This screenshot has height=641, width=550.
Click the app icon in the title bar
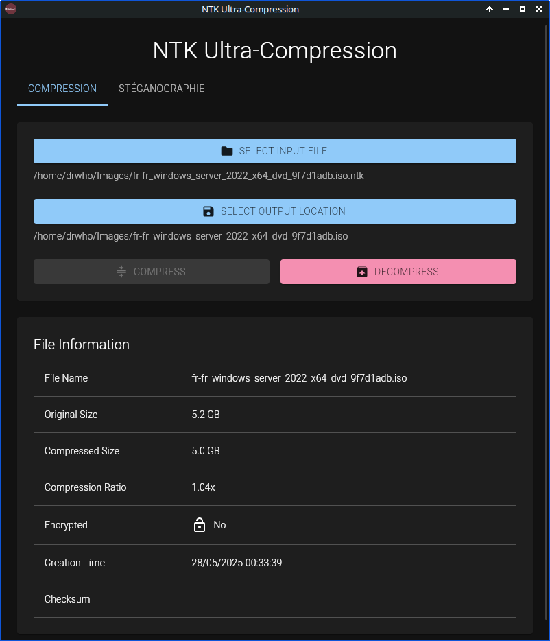coord(11,9)
